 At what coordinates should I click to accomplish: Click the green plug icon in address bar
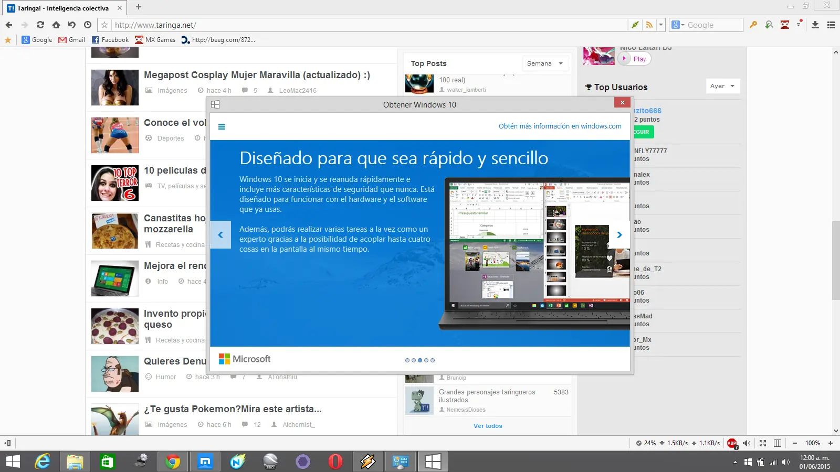pyautogui.click(x=635, y=25)
